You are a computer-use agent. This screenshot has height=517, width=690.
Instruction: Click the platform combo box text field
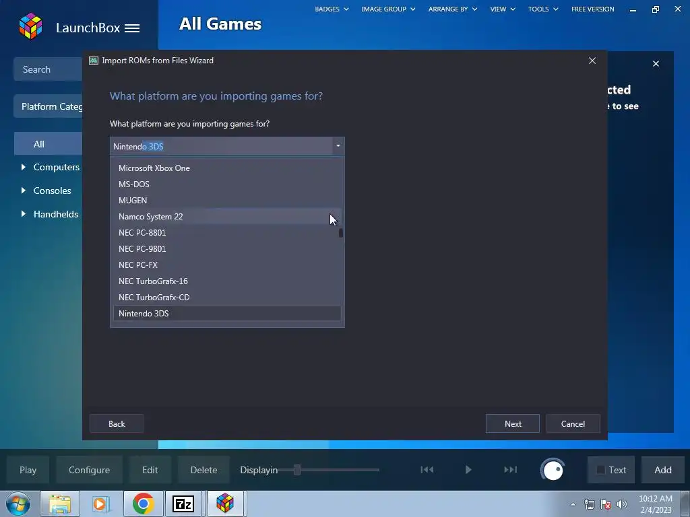(x=221, y=146)
